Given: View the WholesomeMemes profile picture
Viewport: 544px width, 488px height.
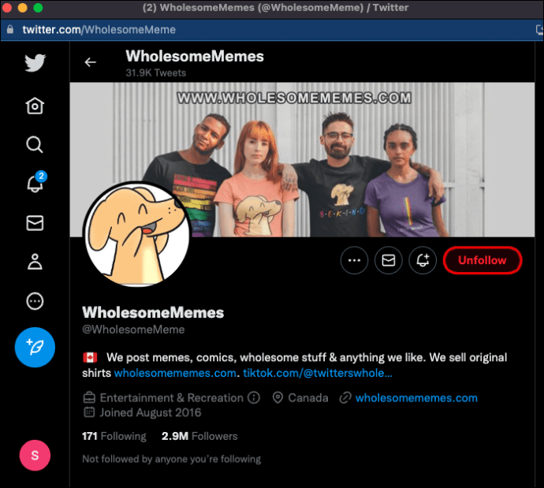Looking at the screenshot, I should 136,234.
